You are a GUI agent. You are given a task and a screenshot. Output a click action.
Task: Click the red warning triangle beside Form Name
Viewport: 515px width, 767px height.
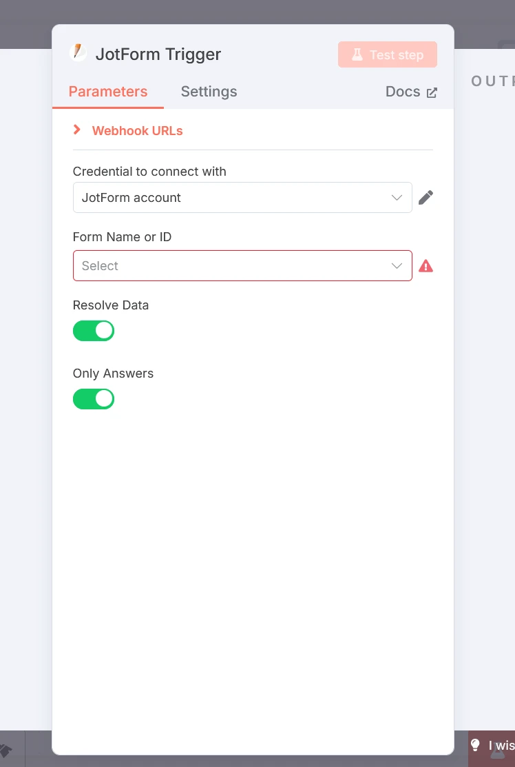(x=425, y=265)
